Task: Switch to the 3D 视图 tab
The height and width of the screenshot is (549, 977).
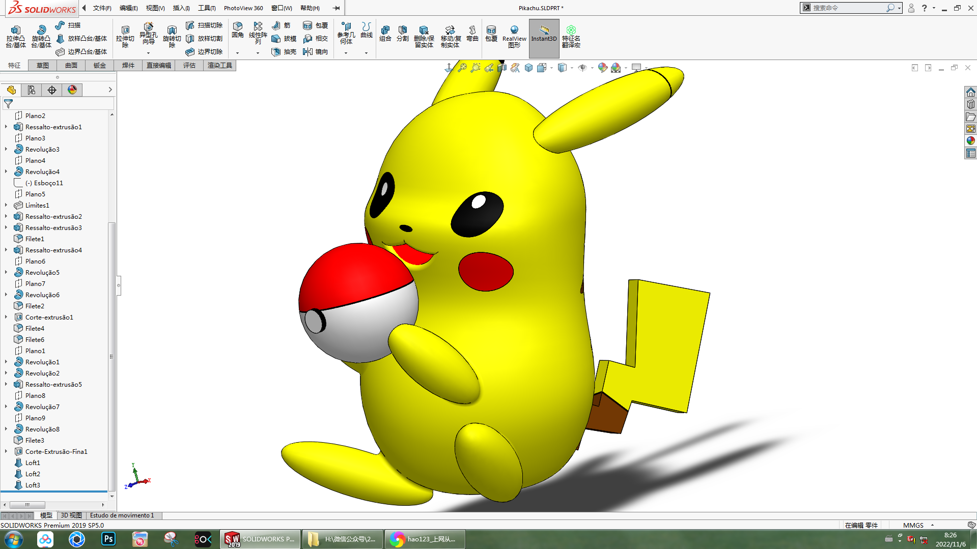Action: click(x=71, y=515)
